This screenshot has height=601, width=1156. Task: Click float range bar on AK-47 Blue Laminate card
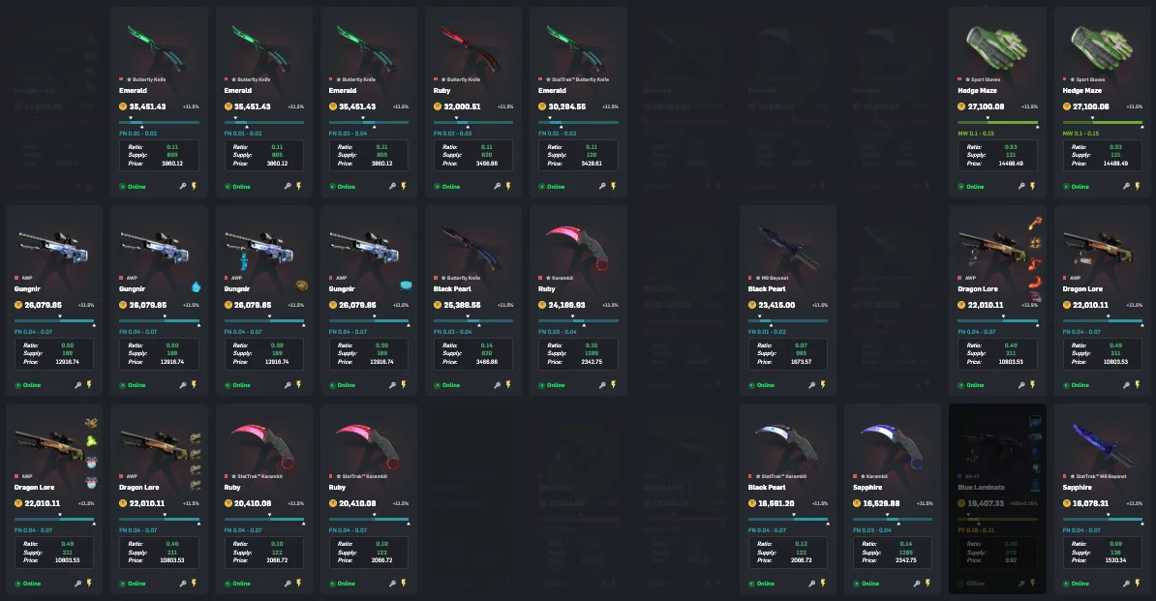pos(997,520)
